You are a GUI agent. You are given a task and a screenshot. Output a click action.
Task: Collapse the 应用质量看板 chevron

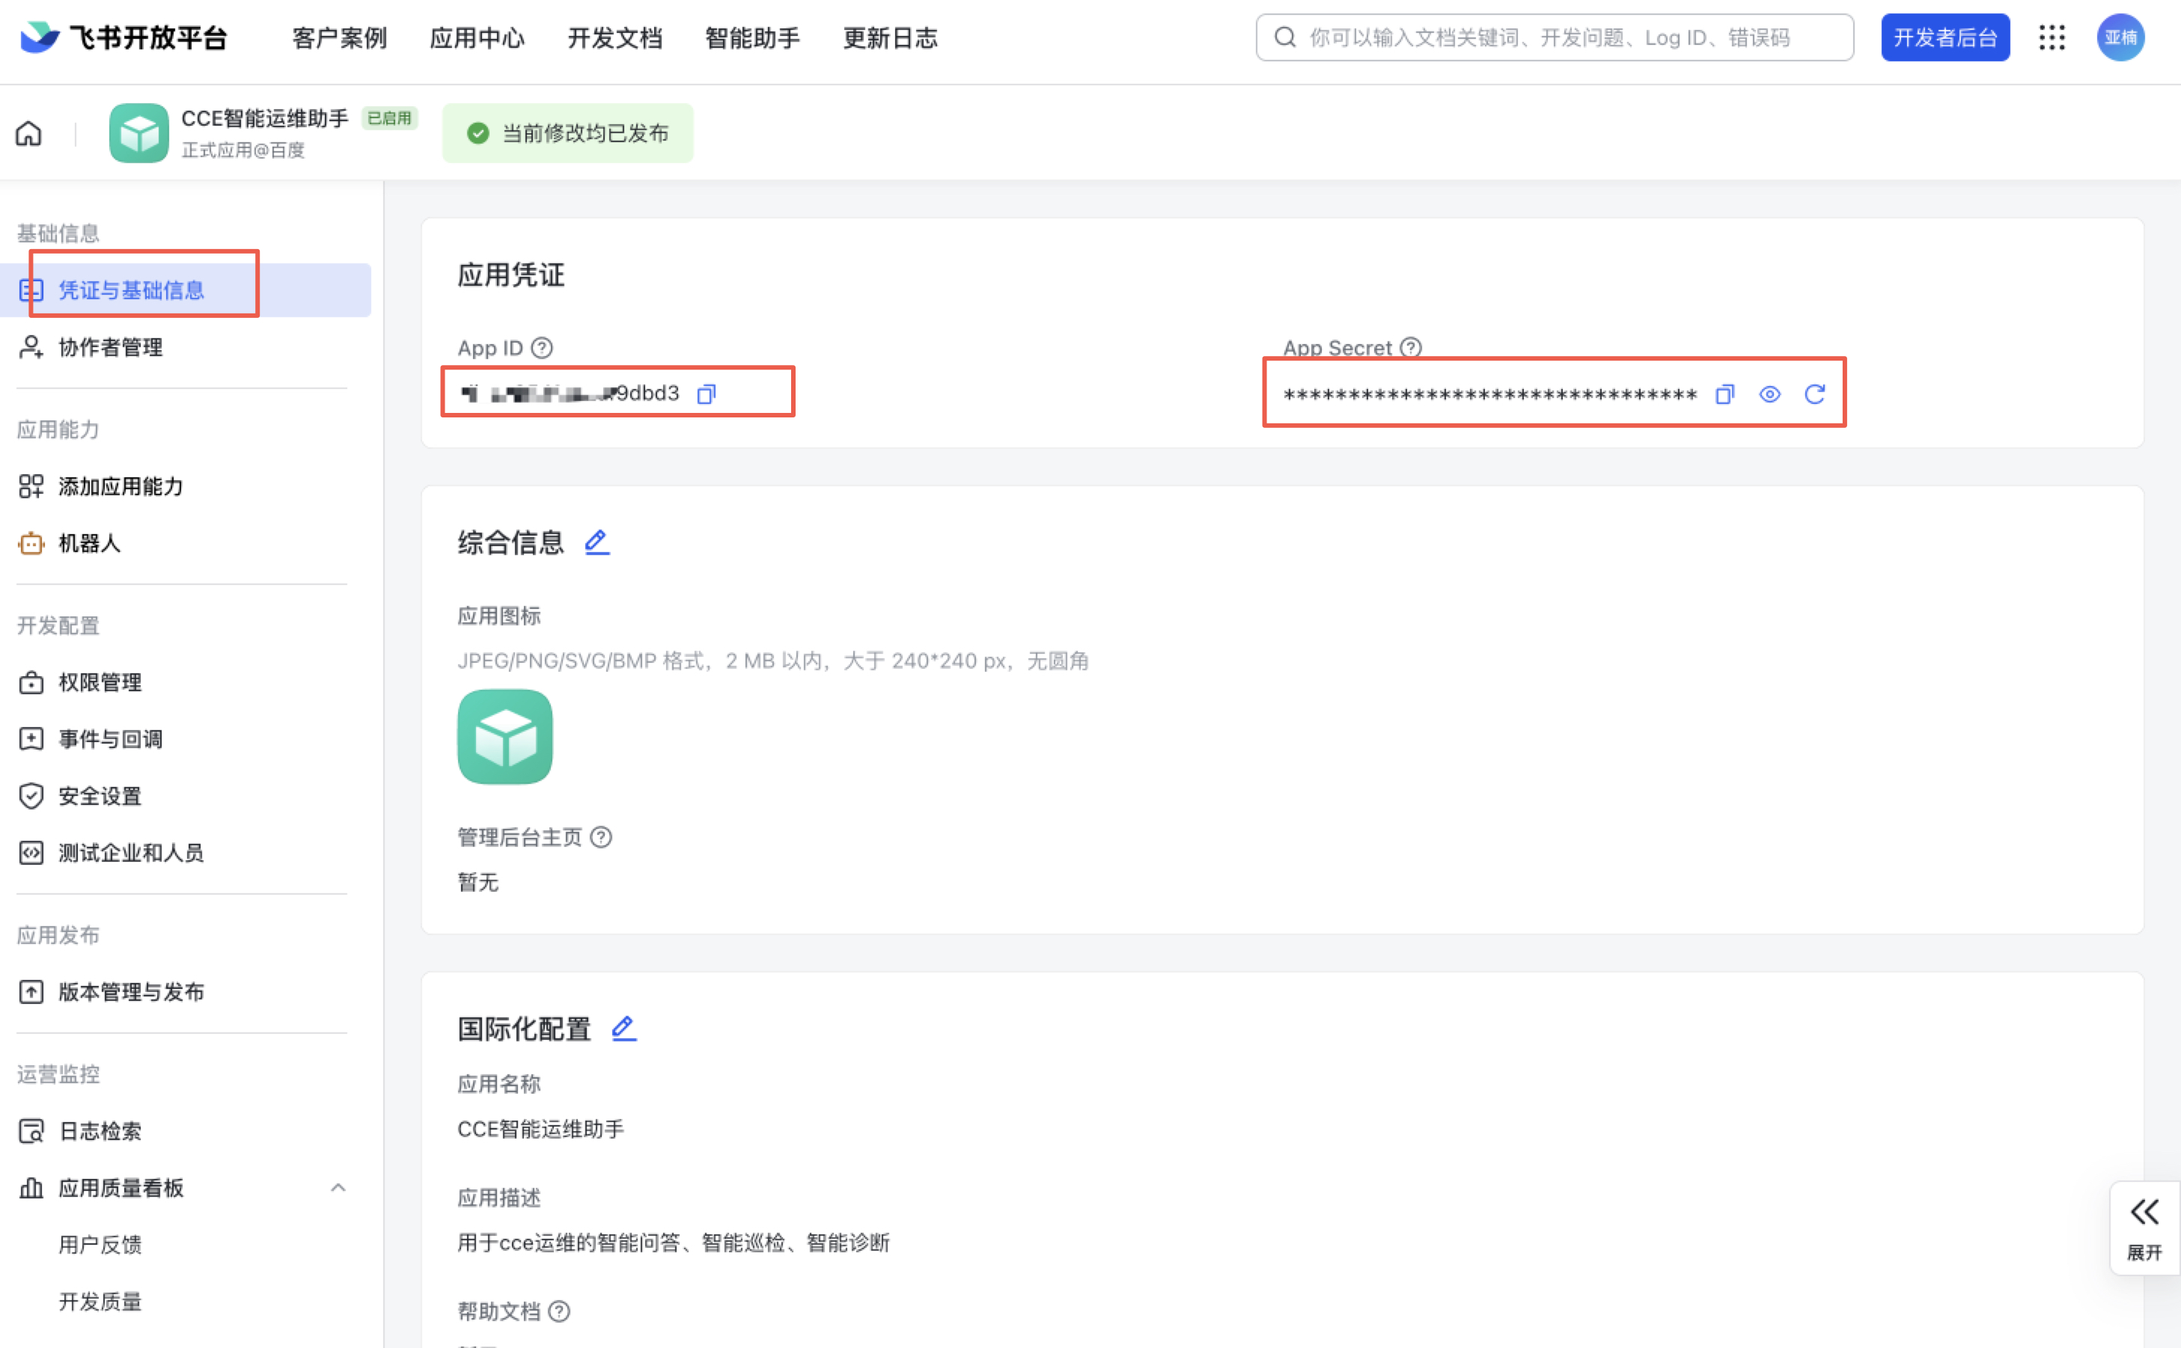[x=338, y=1187]
